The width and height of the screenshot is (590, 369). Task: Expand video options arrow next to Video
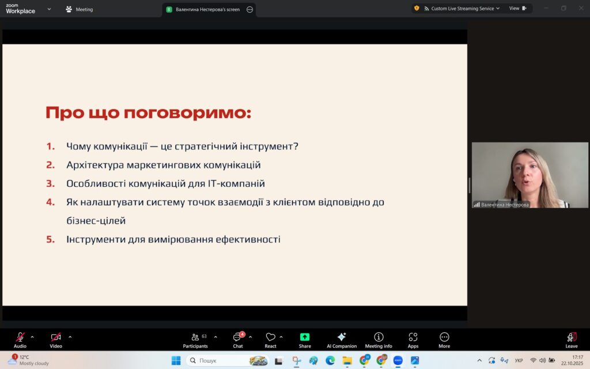click(70, 337)
